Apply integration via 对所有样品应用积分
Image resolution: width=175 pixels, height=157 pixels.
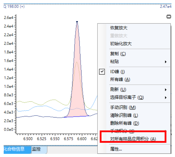[x=133, y=139]
